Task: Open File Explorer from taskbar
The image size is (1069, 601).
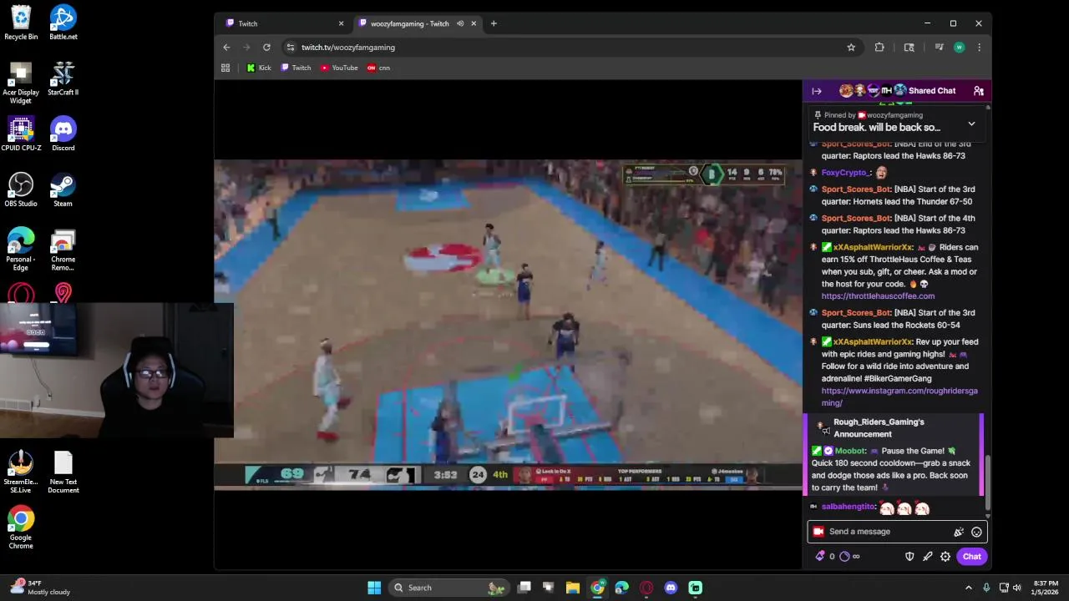Action: [573, 588]
